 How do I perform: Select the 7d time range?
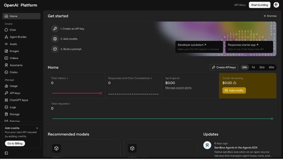click(253, 67)
